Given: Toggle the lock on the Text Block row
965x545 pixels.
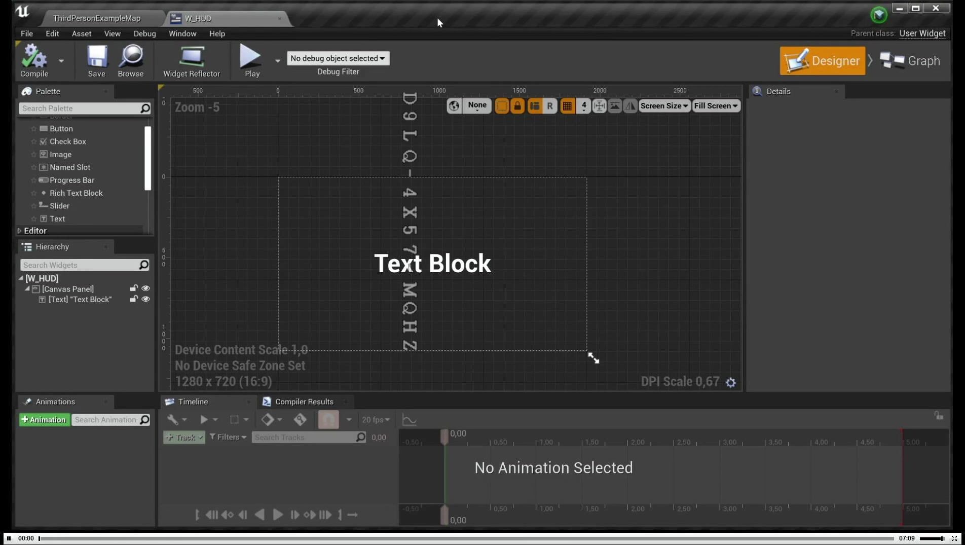Looking at the screenshot, I should pyautogui.click(x=133, y=299).
